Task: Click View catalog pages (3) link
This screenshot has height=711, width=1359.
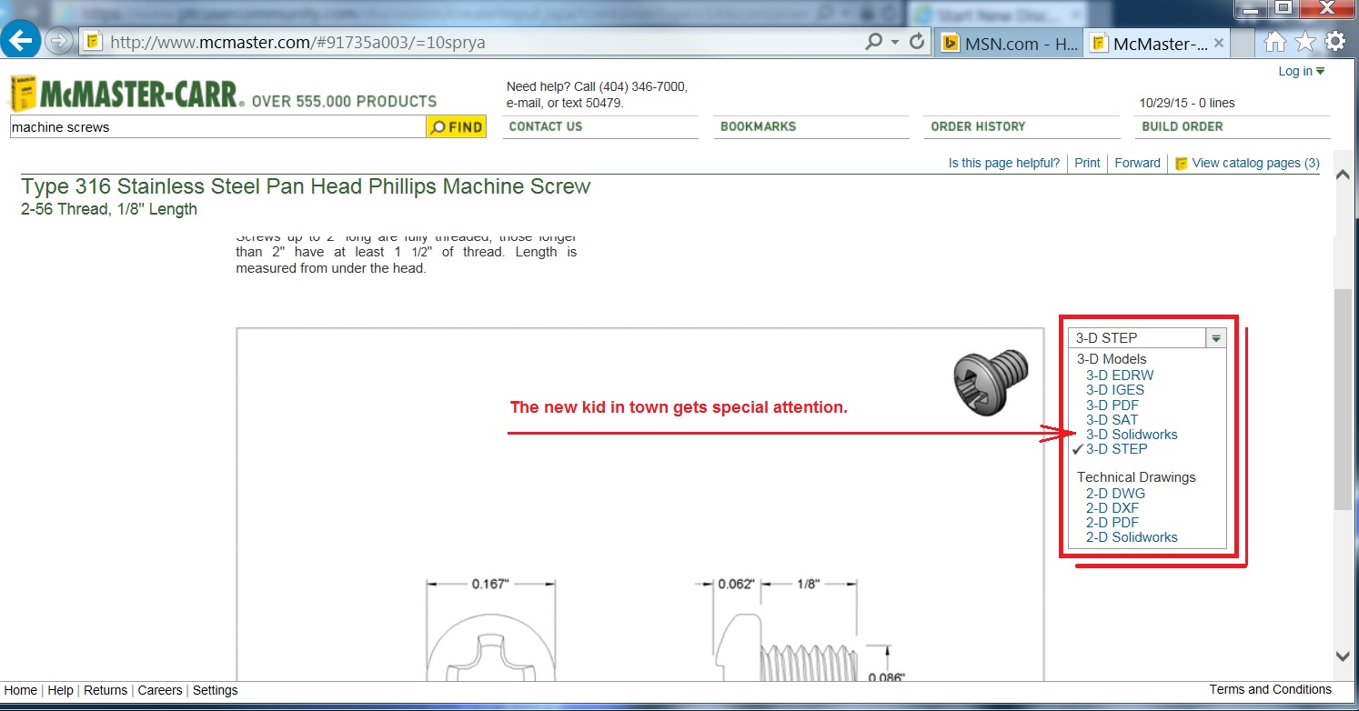Action: click(1255, 163)
